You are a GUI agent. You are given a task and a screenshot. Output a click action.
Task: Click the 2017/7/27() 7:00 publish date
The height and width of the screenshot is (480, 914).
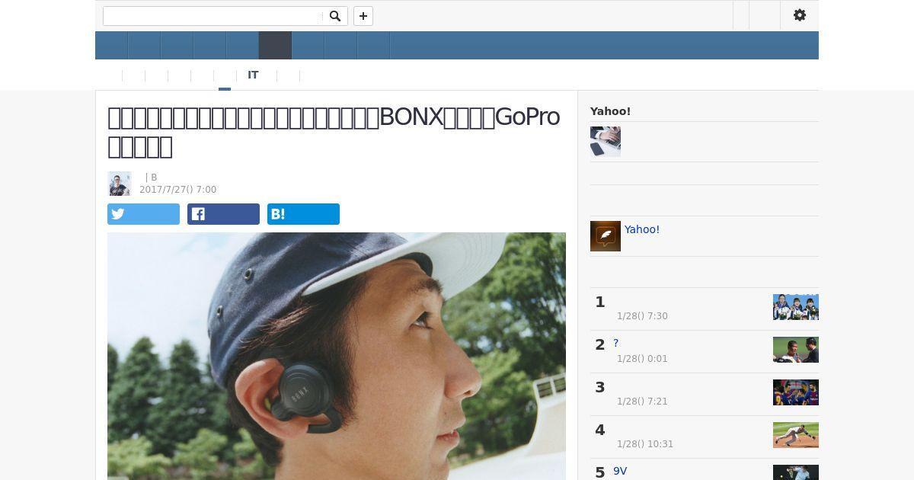pos(177,190)
